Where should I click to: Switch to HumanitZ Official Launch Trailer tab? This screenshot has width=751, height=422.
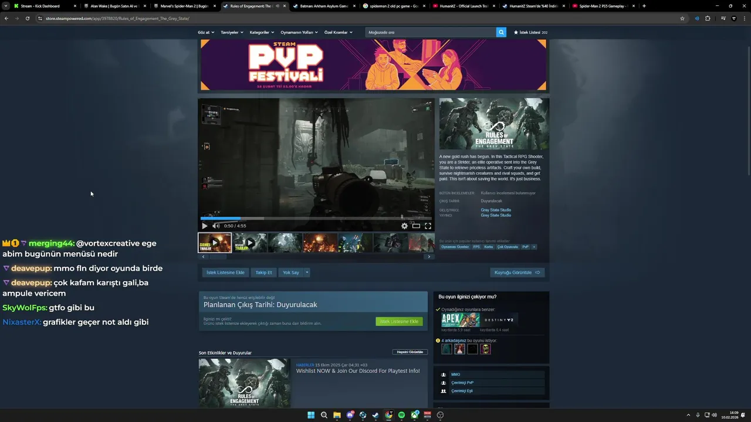(x=464, y=6)
